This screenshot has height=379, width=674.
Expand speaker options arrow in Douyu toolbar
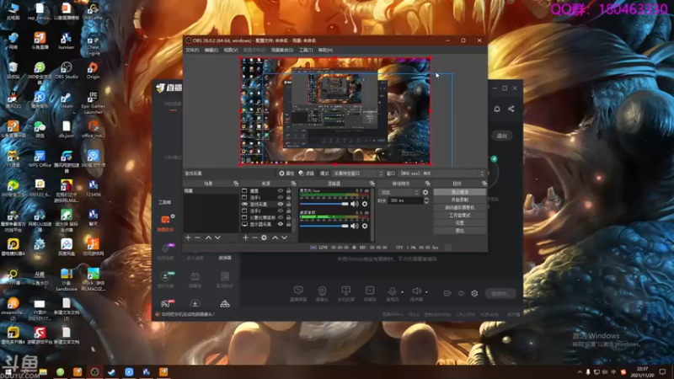[x=426, y=292]
